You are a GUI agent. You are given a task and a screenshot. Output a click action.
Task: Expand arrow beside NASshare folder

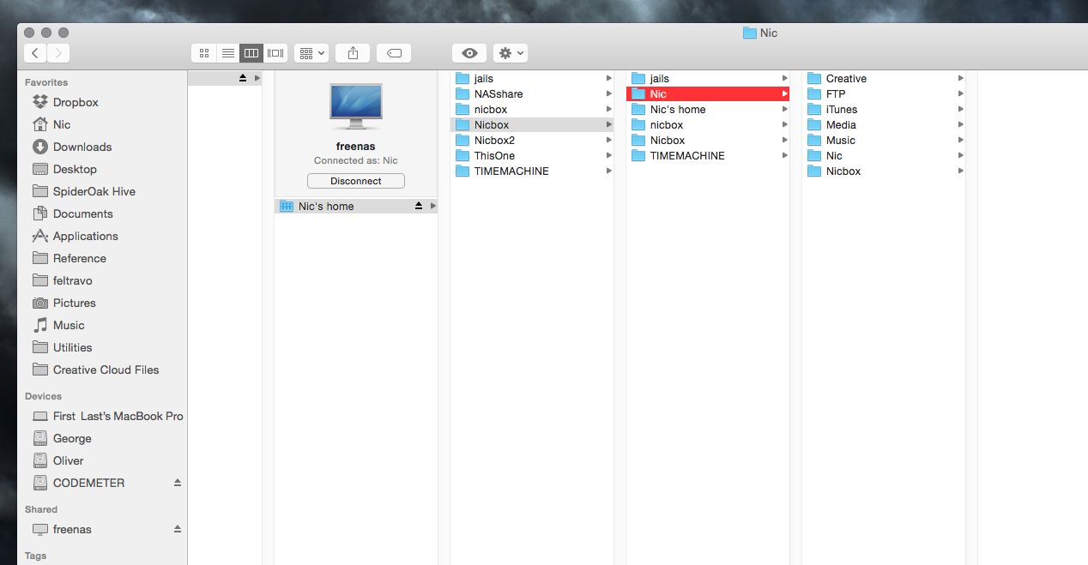[x=609, y=93]
